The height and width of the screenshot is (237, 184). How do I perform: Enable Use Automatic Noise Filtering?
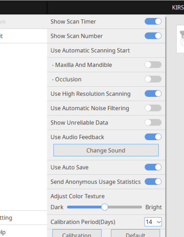pyautogui.click(x=153, y=108)
